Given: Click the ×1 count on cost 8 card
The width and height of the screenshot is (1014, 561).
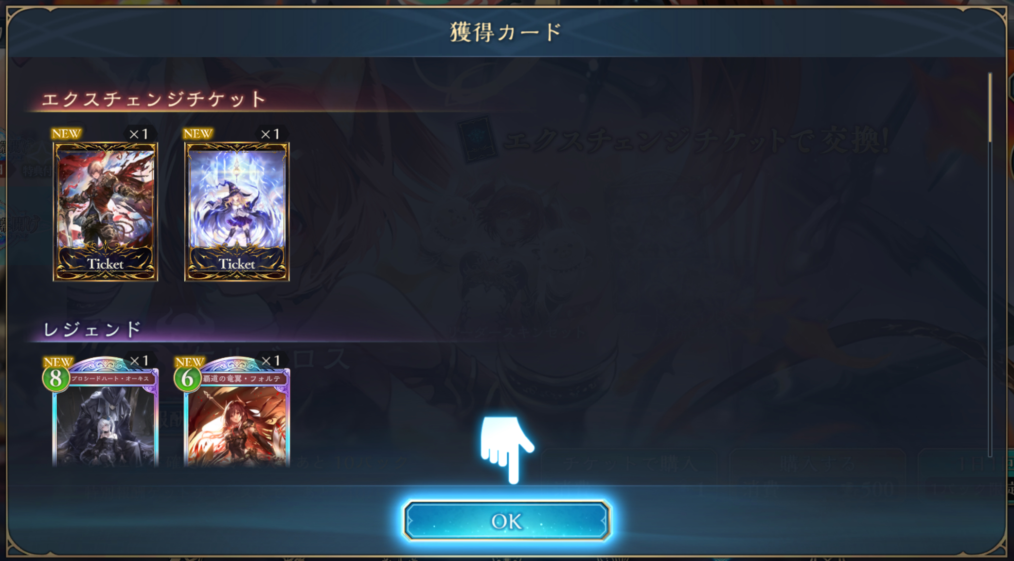Looking at the screenshot, I should pos(139,361).
